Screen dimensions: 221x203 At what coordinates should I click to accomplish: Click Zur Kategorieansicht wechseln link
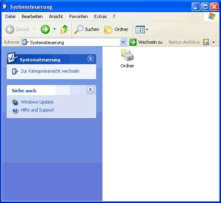(x=50, y=71)
